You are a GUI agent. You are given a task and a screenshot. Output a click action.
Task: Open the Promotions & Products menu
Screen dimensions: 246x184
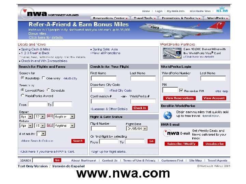[181, 18]
